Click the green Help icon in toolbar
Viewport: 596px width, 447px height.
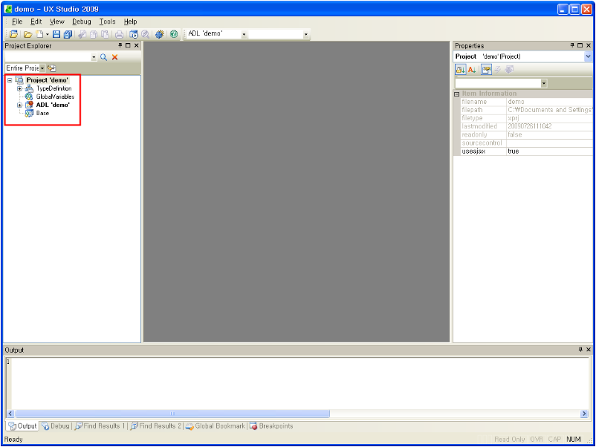pos(174,34)
